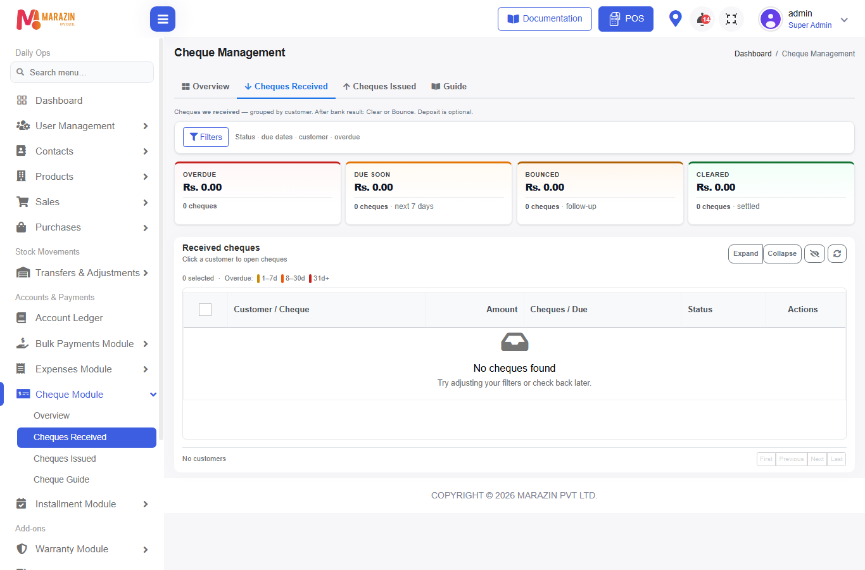Switch to the Cheques Issued tab

click(379, 87)
